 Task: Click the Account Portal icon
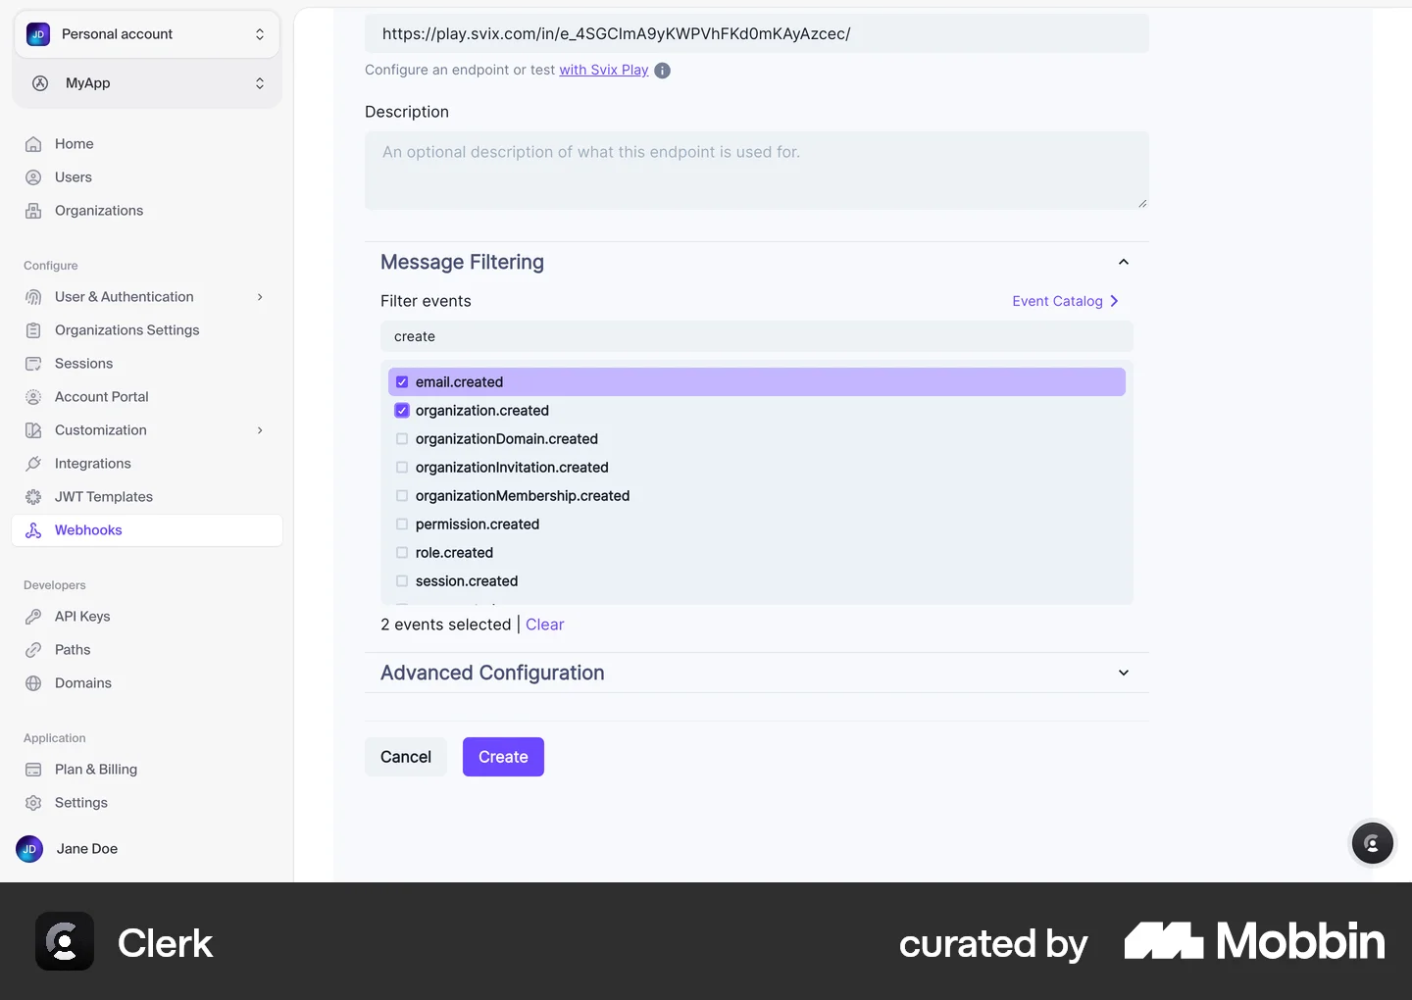point(33,397)
